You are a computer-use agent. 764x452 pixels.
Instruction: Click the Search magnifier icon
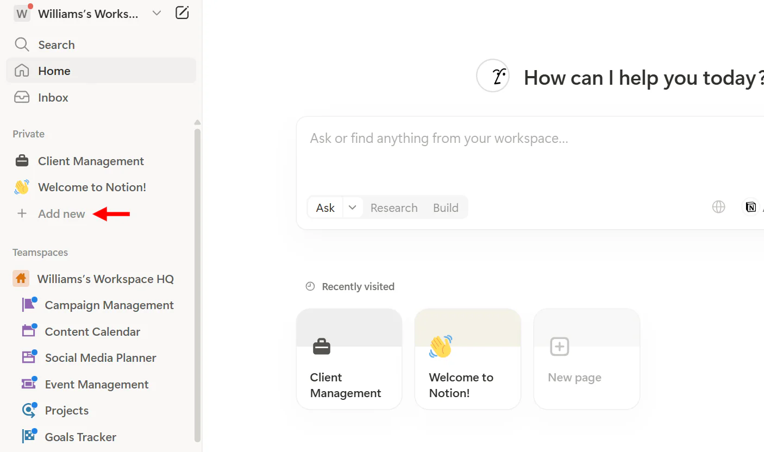[x=22, y=45]
